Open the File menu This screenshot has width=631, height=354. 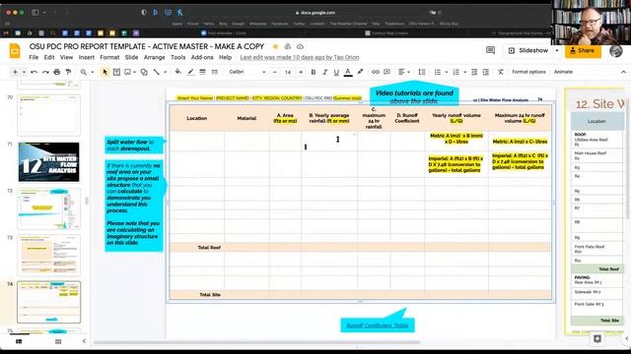pyautogui.click(x=34, y=57)
